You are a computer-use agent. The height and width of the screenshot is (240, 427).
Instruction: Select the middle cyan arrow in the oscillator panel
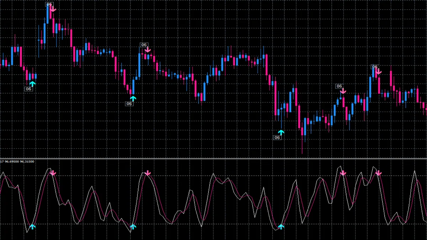133,226
